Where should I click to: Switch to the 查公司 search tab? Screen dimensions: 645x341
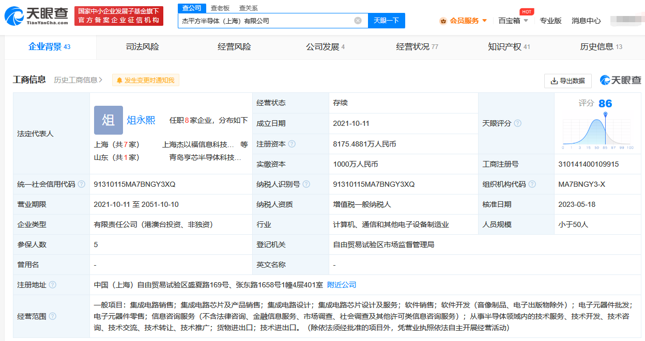pos(192,8)
